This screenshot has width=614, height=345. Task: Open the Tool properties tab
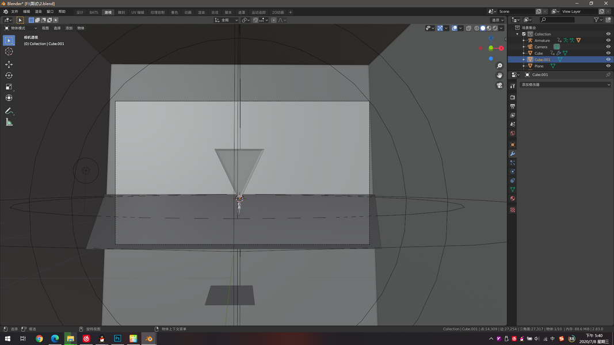[x=513, y=86]
